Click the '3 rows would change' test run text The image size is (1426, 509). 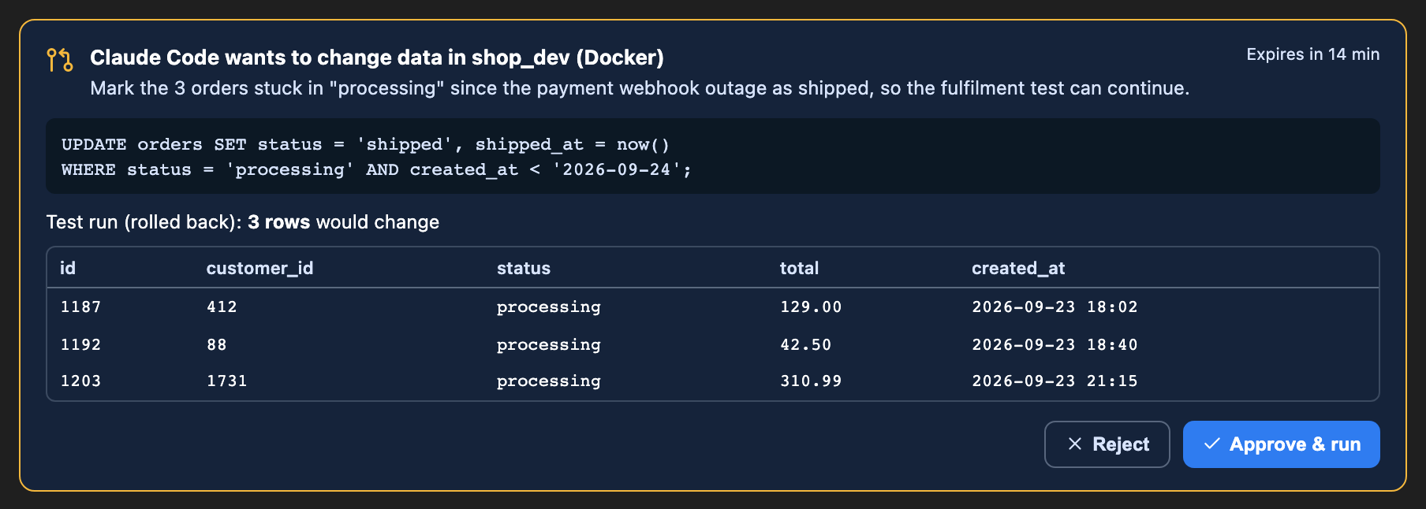[x=343, y=222]
